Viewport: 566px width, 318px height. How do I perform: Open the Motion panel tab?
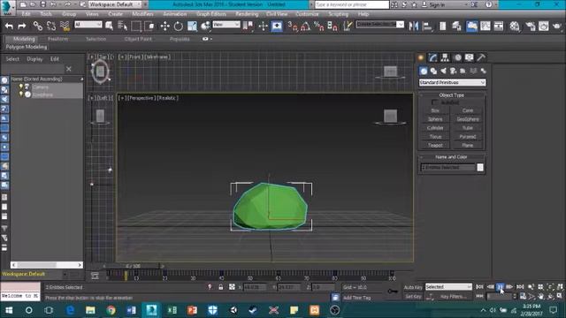click(x=457, y=57)
